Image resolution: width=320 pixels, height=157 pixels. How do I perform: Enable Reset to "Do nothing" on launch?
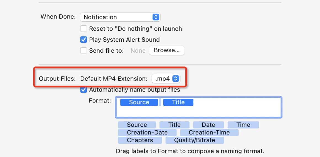click(84, 29)
